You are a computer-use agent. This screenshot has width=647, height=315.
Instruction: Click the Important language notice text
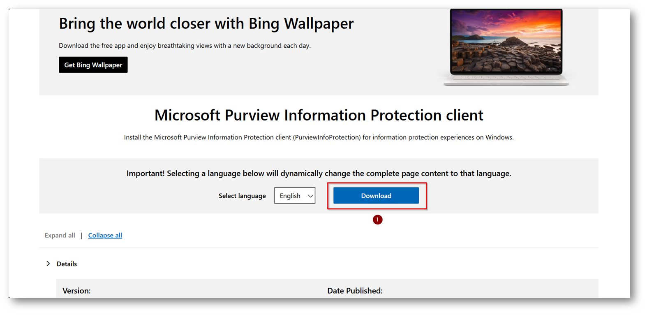(x=319, y=174)
